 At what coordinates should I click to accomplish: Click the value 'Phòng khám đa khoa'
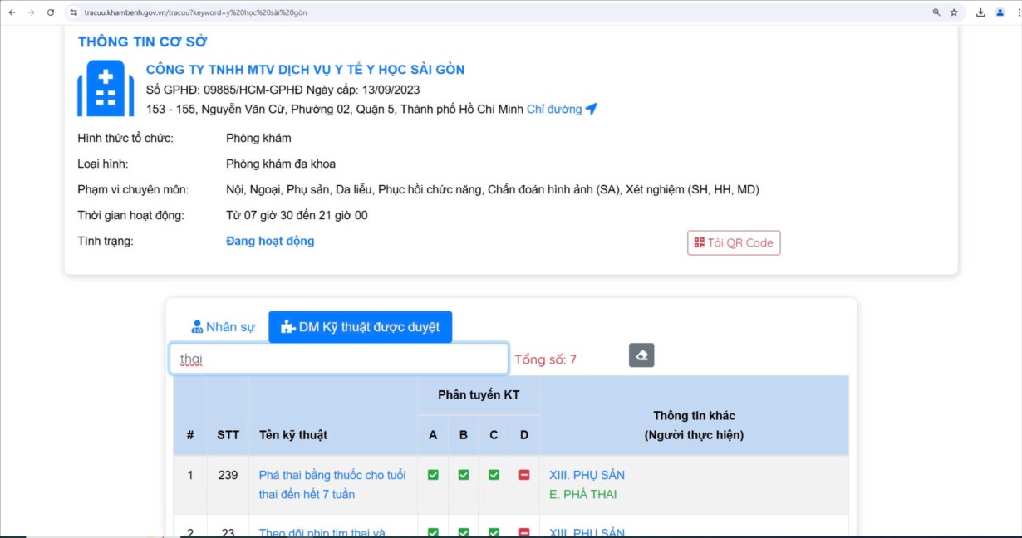[x=281, y=164]
